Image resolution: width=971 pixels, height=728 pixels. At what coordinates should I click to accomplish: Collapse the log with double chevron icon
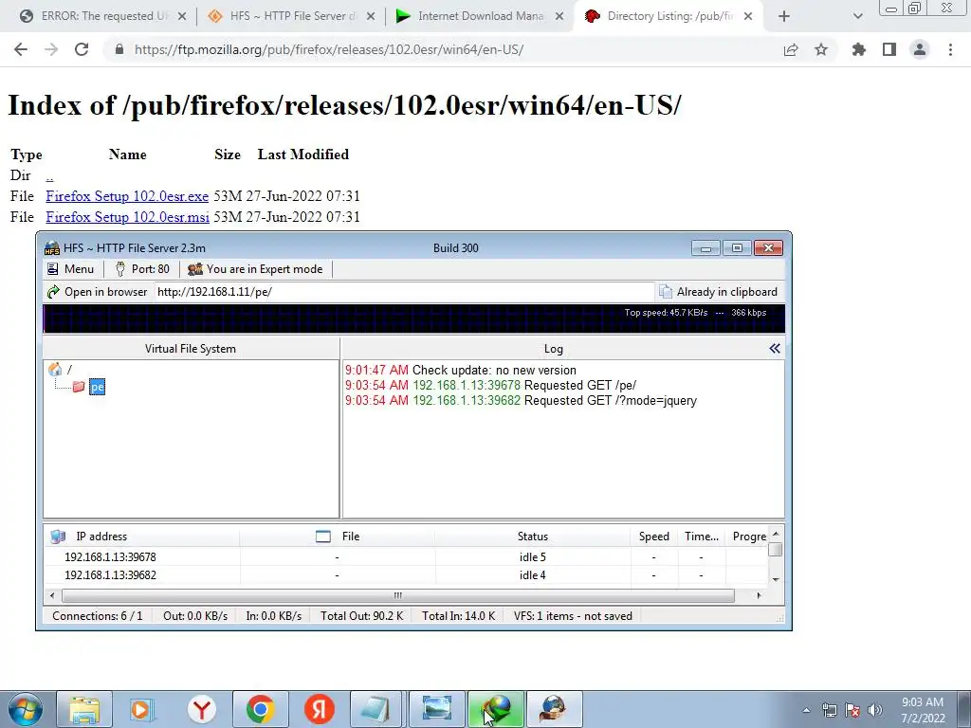(775, 349)
